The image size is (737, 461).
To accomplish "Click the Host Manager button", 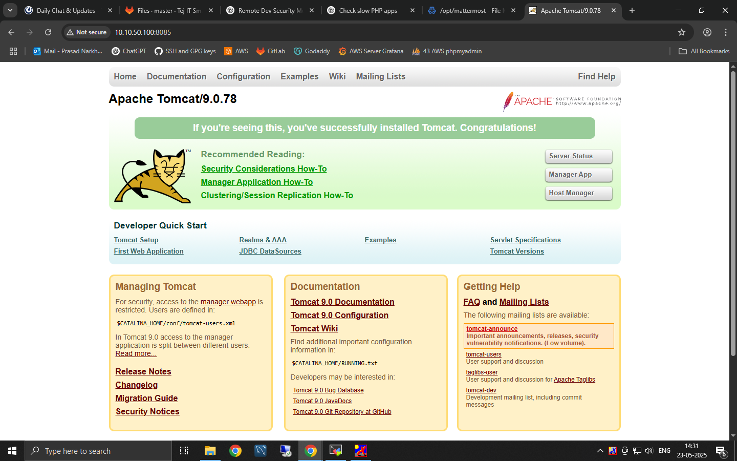I will pyautogui.click(x=578, y=193).
